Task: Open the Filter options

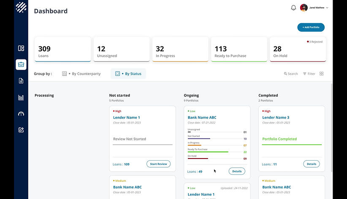Action: coord(309,74)
